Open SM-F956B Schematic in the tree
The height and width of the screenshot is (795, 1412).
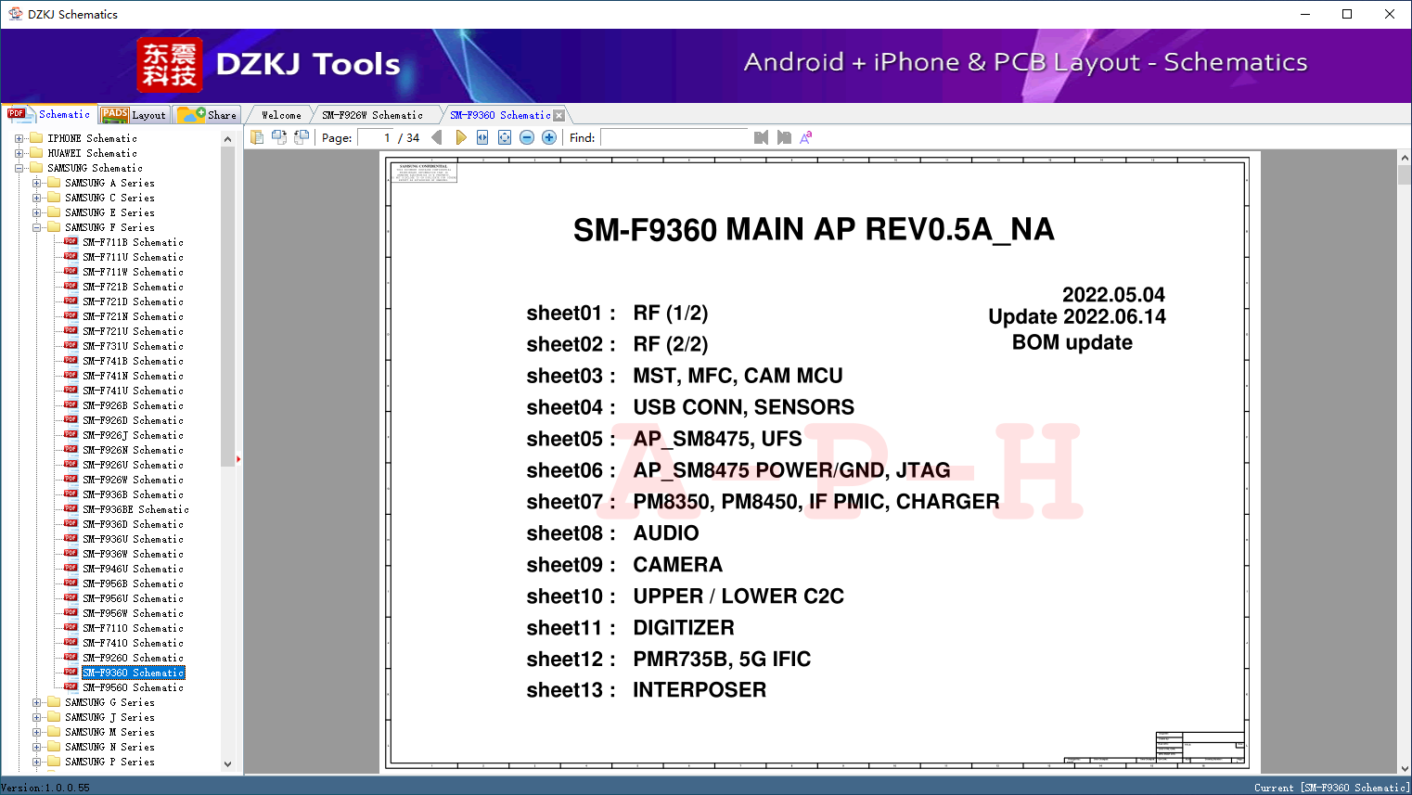[x=133, y=583]
